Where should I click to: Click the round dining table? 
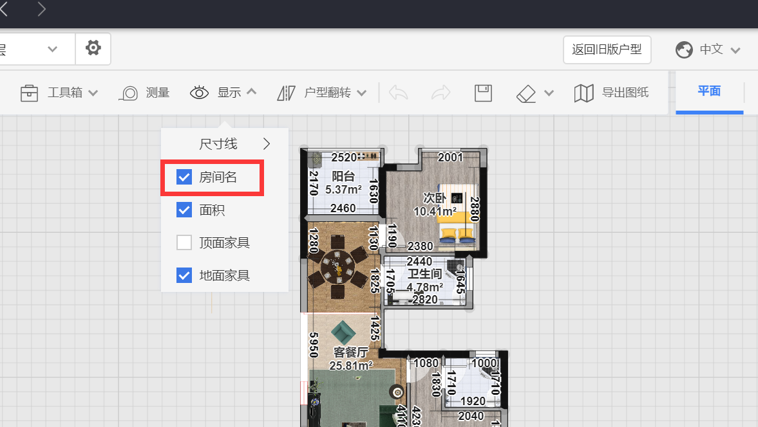pos(337,267)
